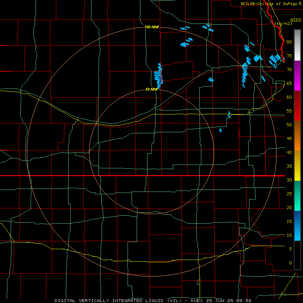Click the 80 value on the color scale
This screenshot has width=303, height=303.
coord(289,42)
